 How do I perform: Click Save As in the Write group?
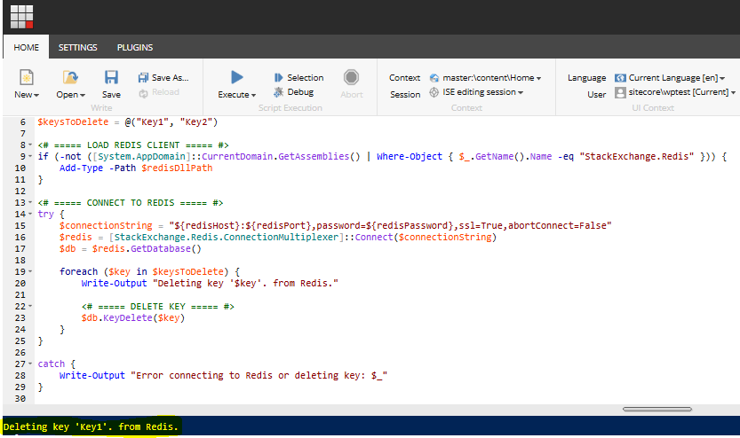(x=163, y=77)
